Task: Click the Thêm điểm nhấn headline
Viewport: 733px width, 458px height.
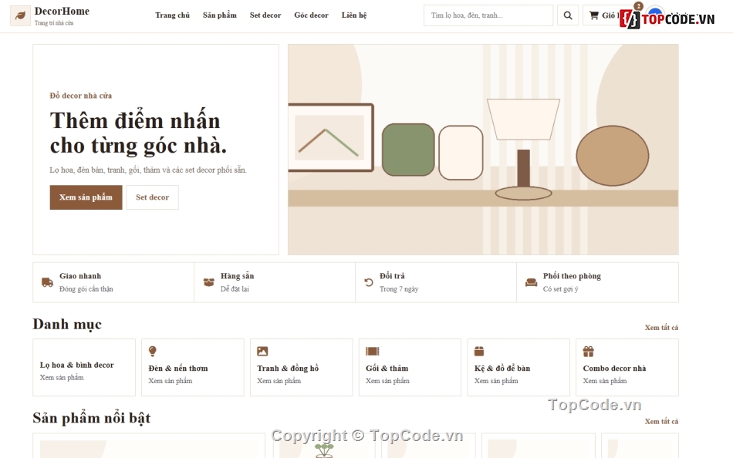Action: point(138,133)
